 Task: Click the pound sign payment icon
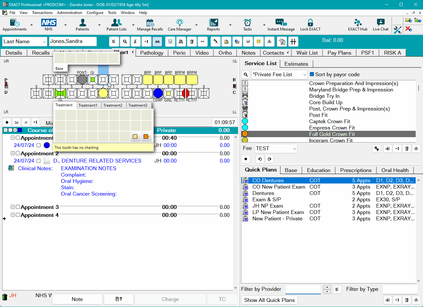click(135, 42)
